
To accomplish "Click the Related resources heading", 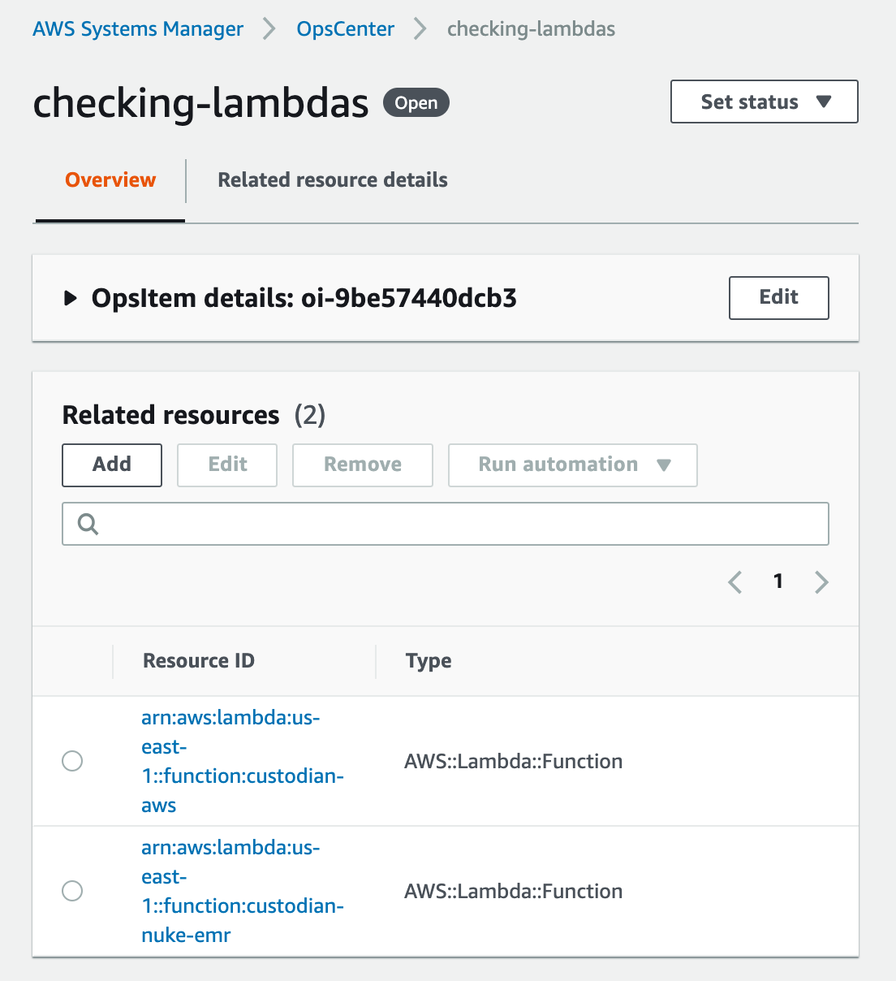I will click(x=171, y=415).
